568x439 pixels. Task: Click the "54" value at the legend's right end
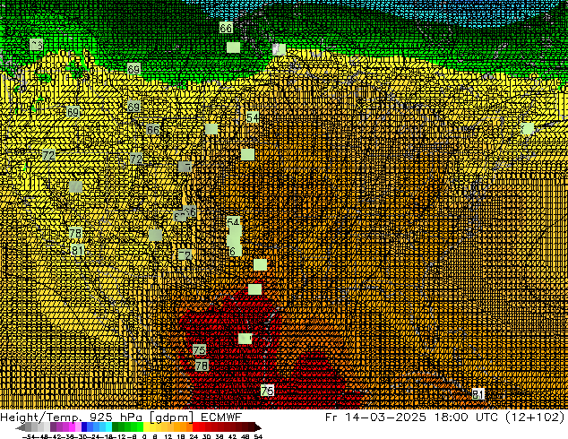(x=258, y=437)
